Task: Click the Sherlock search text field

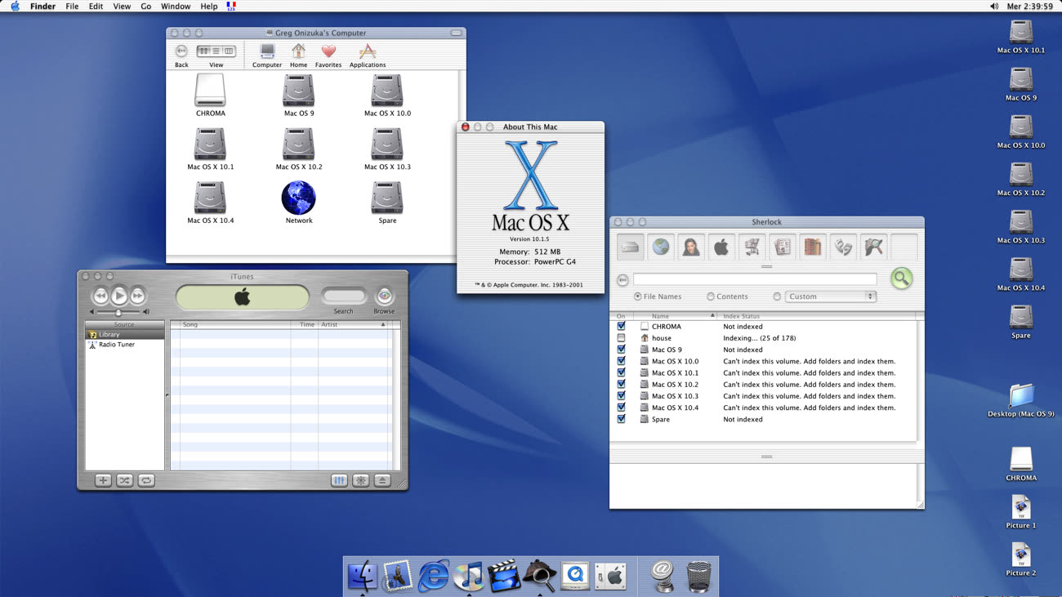Action: (x=754, y=279)
